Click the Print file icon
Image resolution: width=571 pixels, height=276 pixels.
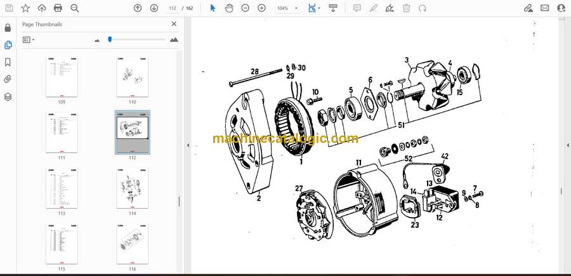pos(58,8)
